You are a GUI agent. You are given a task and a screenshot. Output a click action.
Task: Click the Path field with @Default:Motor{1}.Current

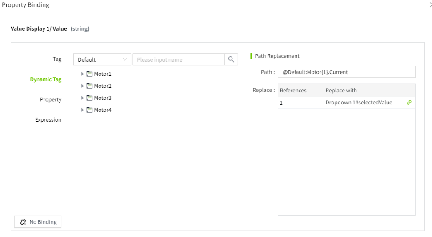(346, 72)
